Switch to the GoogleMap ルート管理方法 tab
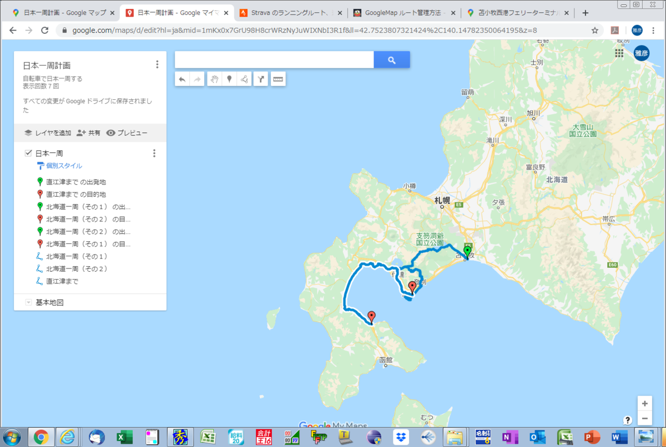This screenshot has width=666, height=447. 403,12
